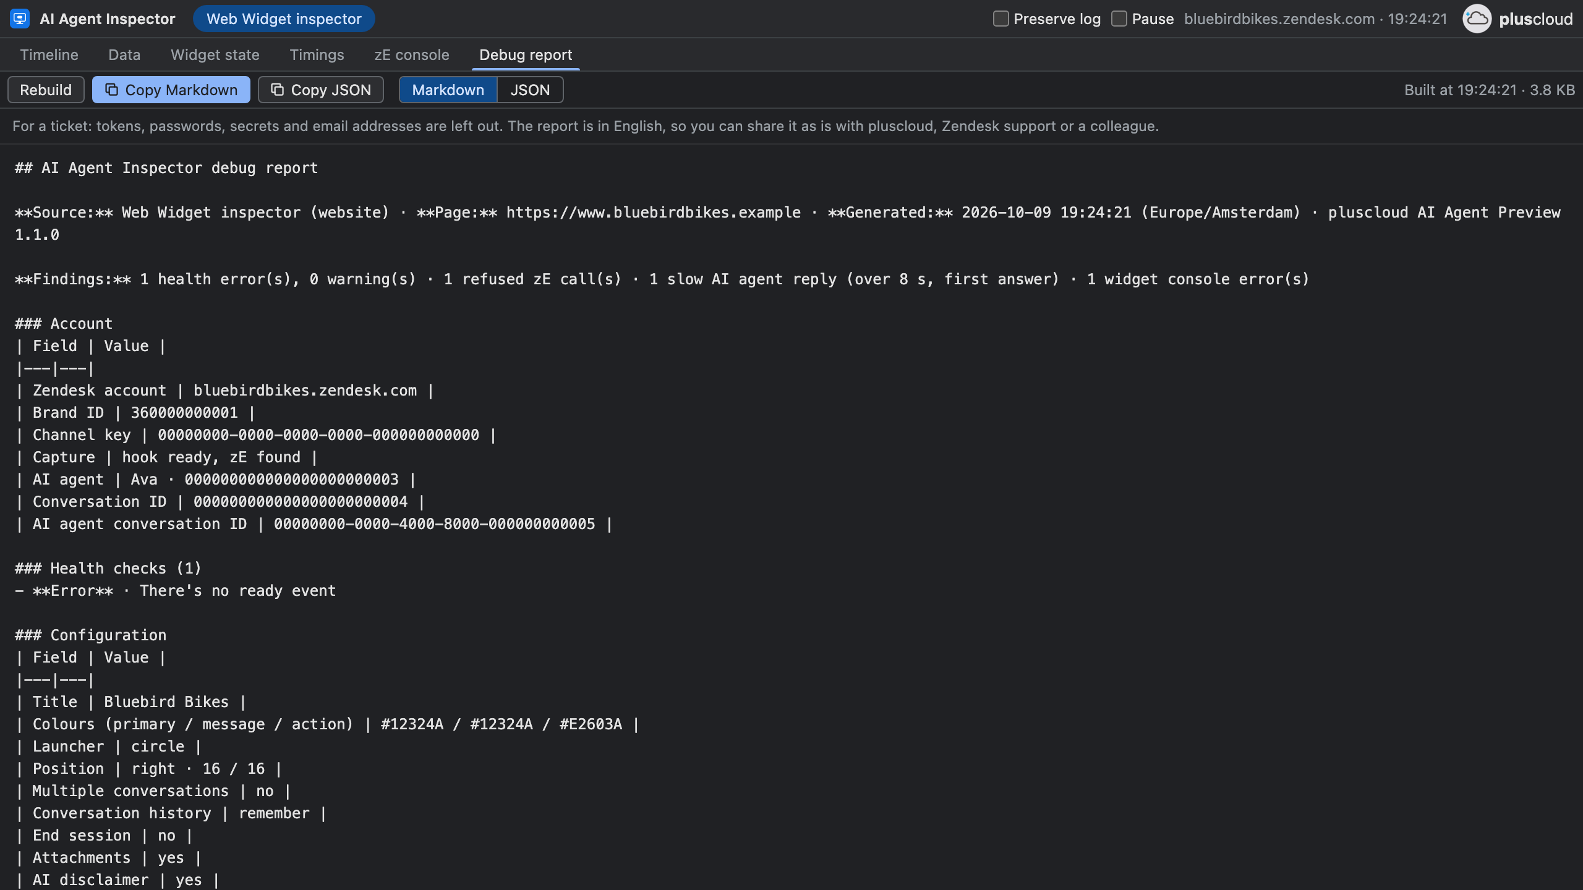The image size is (1583, 890).
Task: Click the 'Capture | hook ready, zE found' row
Action: [x=166, y=457]
